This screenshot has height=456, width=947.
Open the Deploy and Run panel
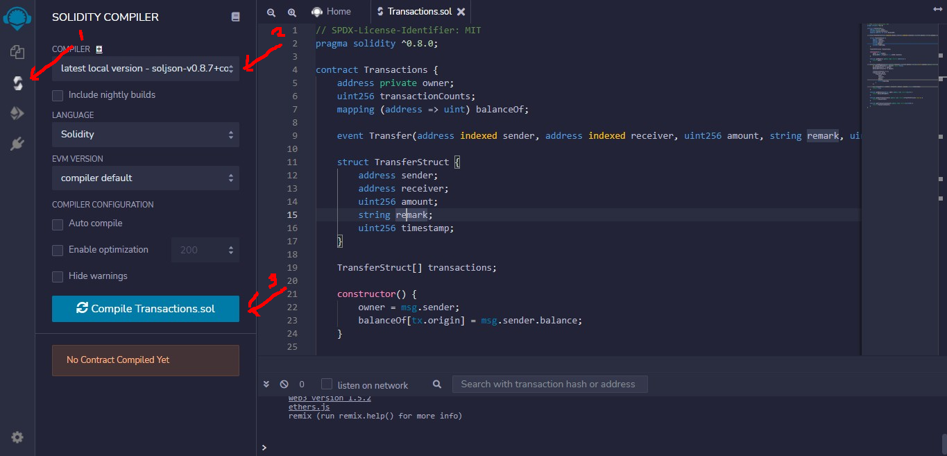tap(17, 112)
